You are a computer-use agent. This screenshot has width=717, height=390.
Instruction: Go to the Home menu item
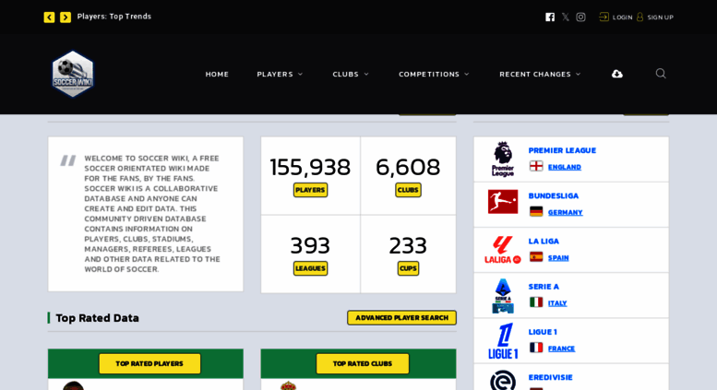pos(217,74)
